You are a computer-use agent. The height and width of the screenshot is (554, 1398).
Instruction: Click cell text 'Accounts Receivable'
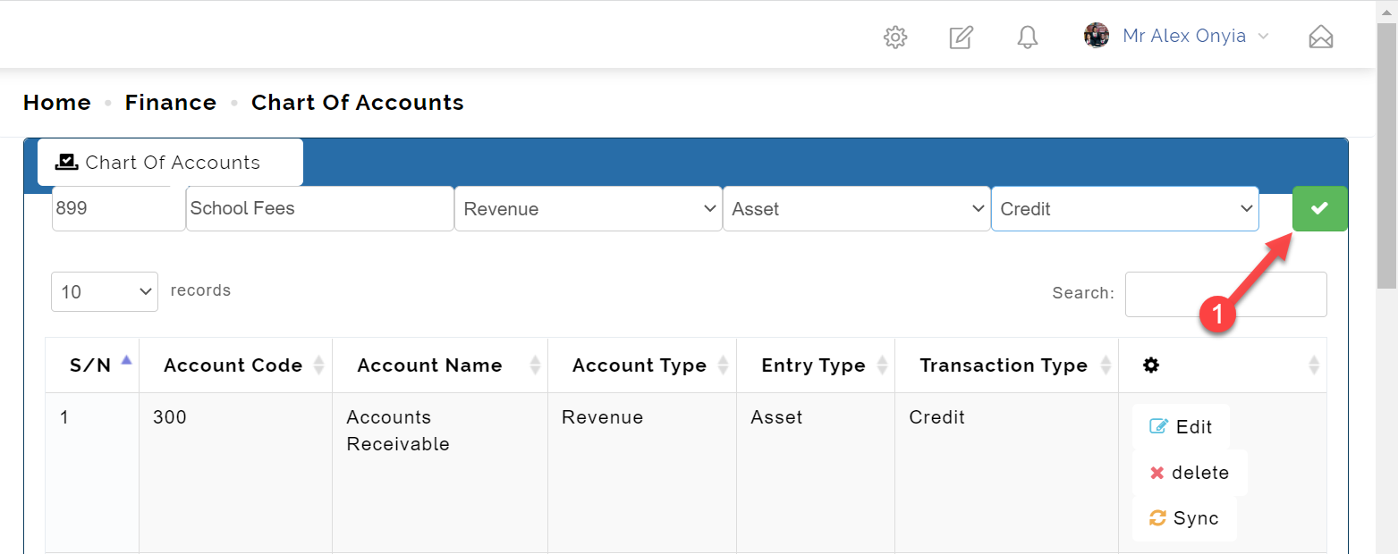click(398, 431)
